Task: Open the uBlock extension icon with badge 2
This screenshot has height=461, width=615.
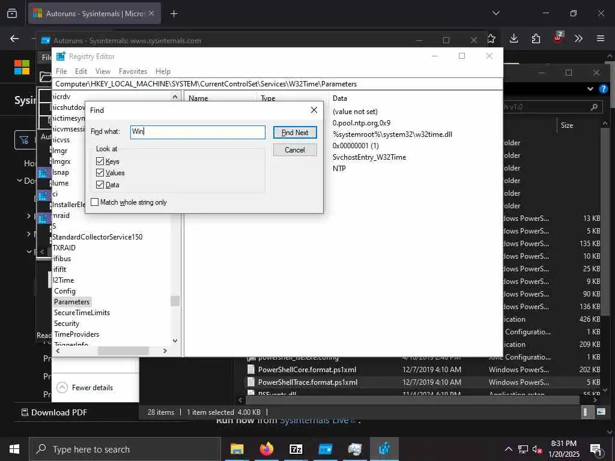Action: click(558, 38)
